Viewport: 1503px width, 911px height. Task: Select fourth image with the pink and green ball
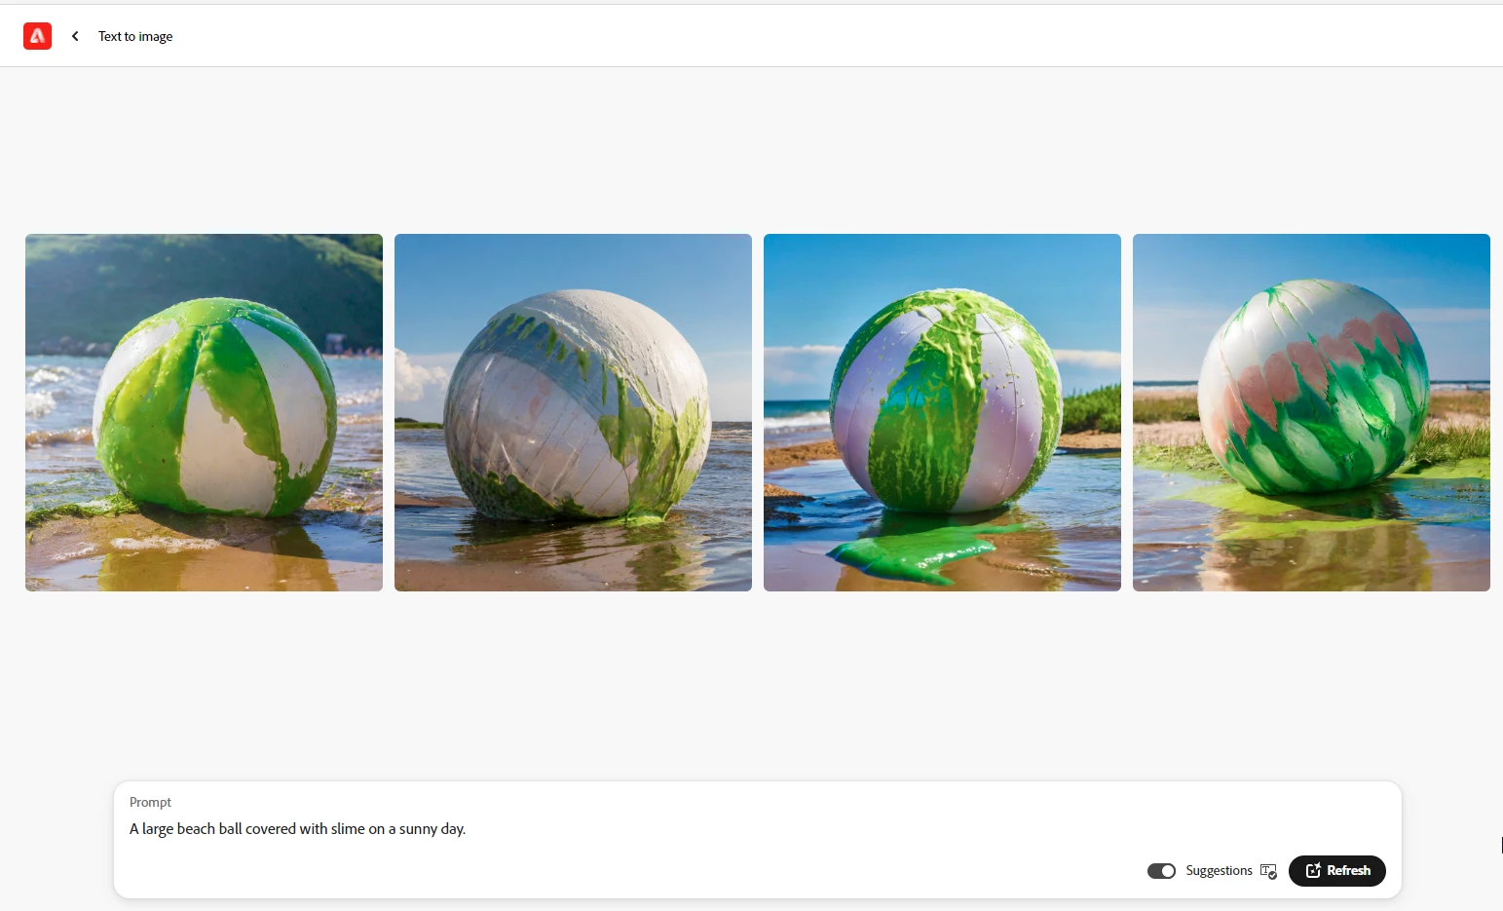click(x=1311, y=412)
